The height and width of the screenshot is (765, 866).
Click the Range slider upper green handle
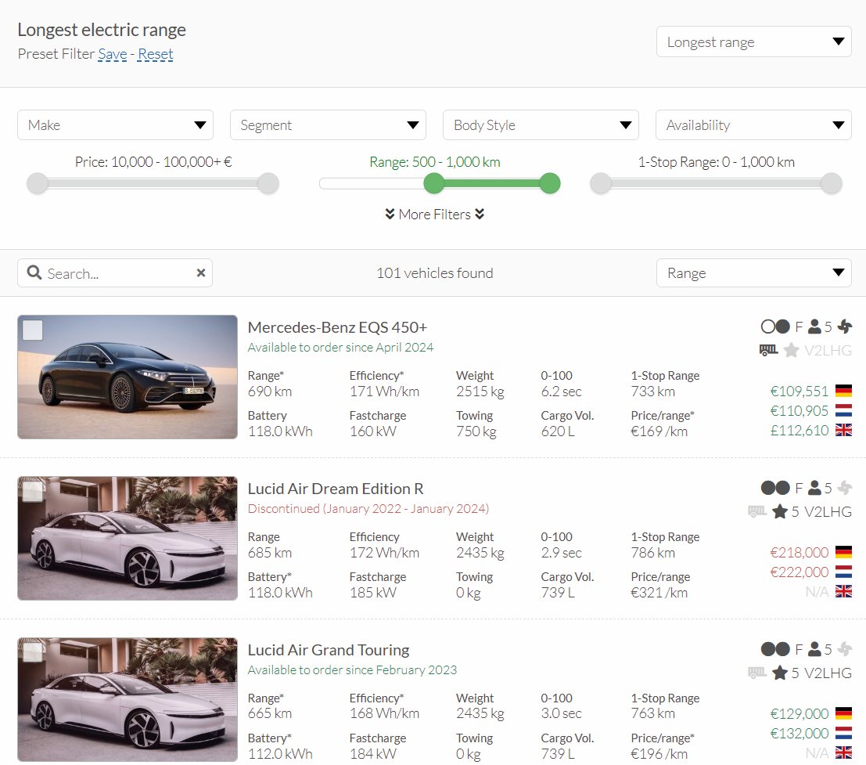pyautogui.click(x=549, y=183)
